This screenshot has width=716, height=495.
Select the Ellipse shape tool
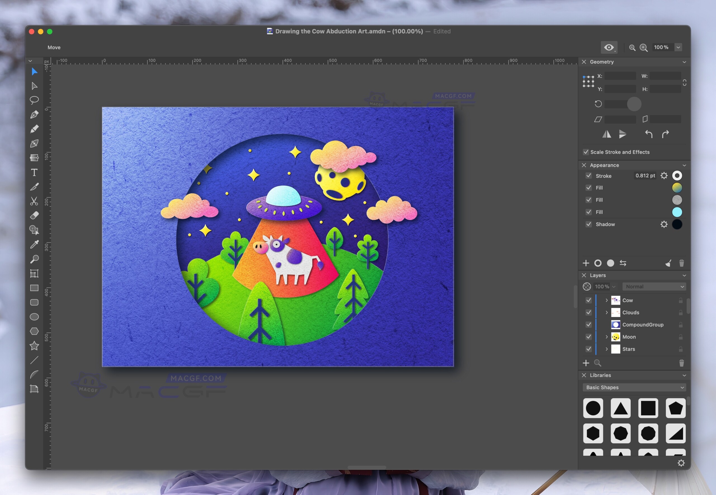(x=34, y=317)
